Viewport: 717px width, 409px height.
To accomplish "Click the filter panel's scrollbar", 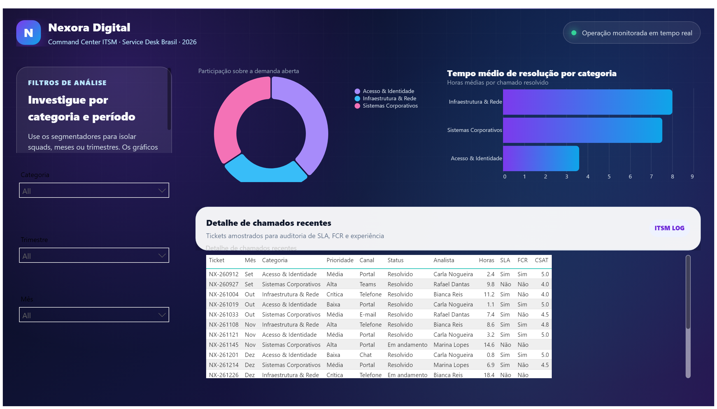I will click(x=169, y=99).
